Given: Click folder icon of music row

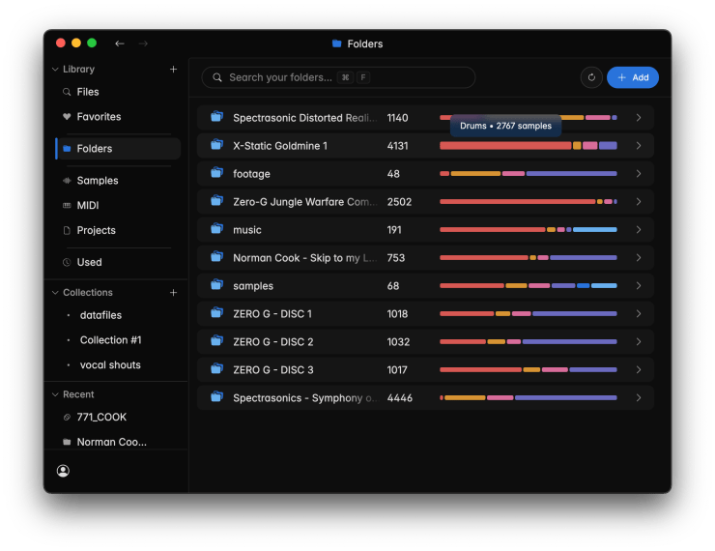Looking at the screenshot, I should point(217,229).
